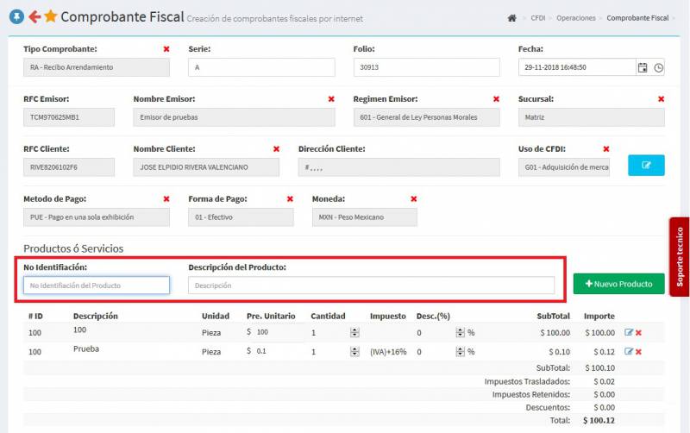This screenshot has width=690, height=433.
Task: Open the home icon in breadcrumb
Action: pos(512,18)
